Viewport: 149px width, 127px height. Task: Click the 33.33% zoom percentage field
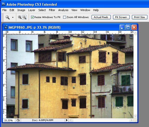tap(9, 120)
